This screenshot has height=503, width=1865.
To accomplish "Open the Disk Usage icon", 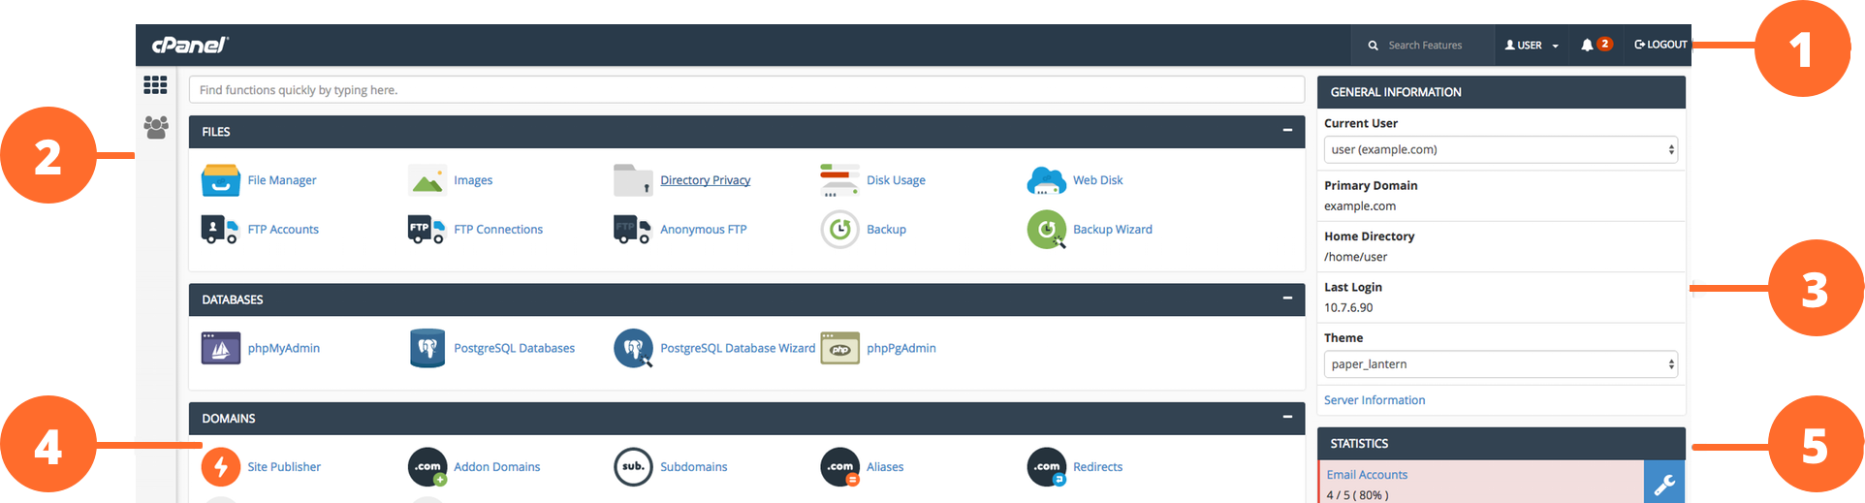I will point(839,180).
